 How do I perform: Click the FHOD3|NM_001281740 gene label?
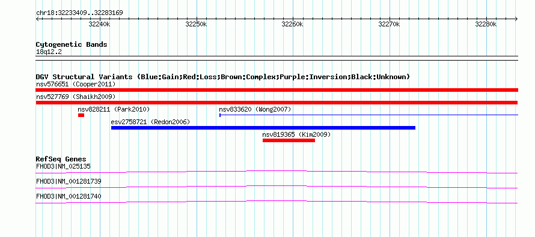[x=69, y=196]
